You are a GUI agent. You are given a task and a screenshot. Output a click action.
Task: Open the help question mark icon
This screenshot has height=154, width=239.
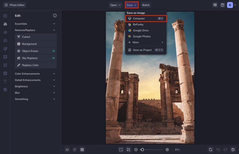click(x=223, y=5)
